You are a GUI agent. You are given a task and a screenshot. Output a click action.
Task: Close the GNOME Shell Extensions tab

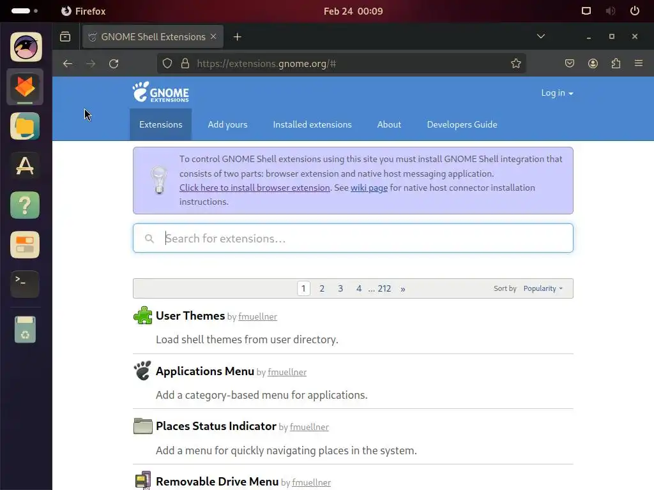click(213, 36)
